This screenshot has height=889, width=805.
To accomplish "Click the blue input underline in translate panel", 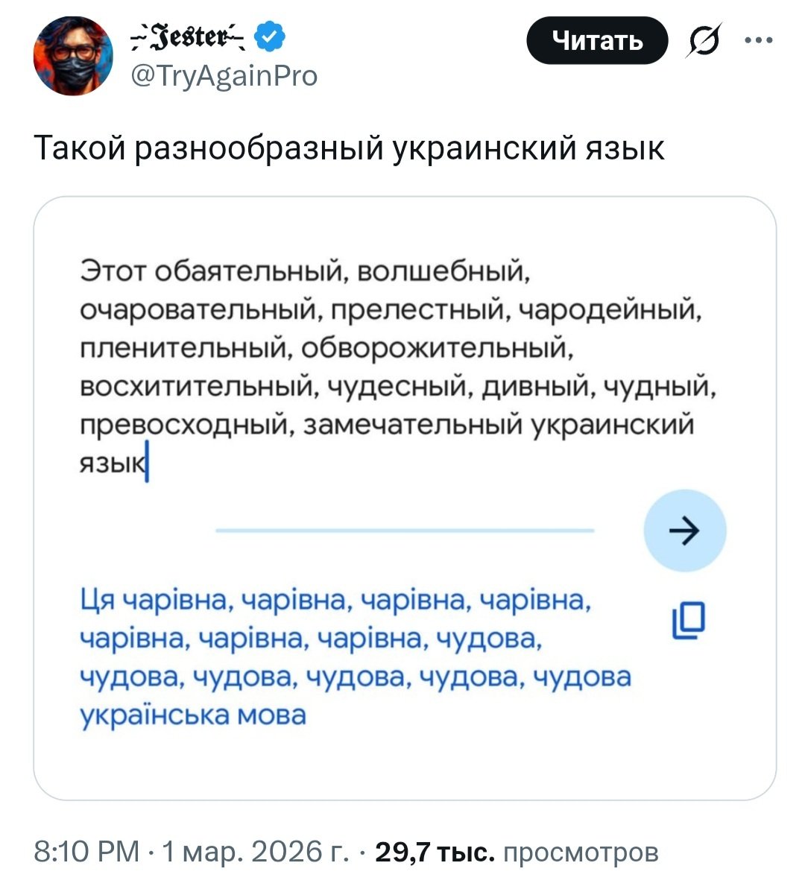I will click(404, 531).
